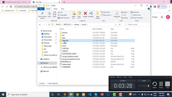172x97 pixels.
Task: Open the Windows Start menu
Action: [3, 95]
